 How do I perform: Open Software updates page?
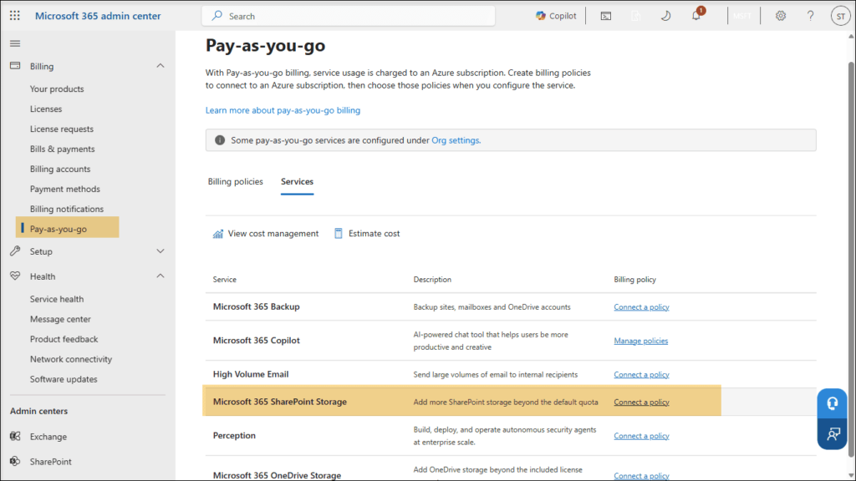coord(64,379)
